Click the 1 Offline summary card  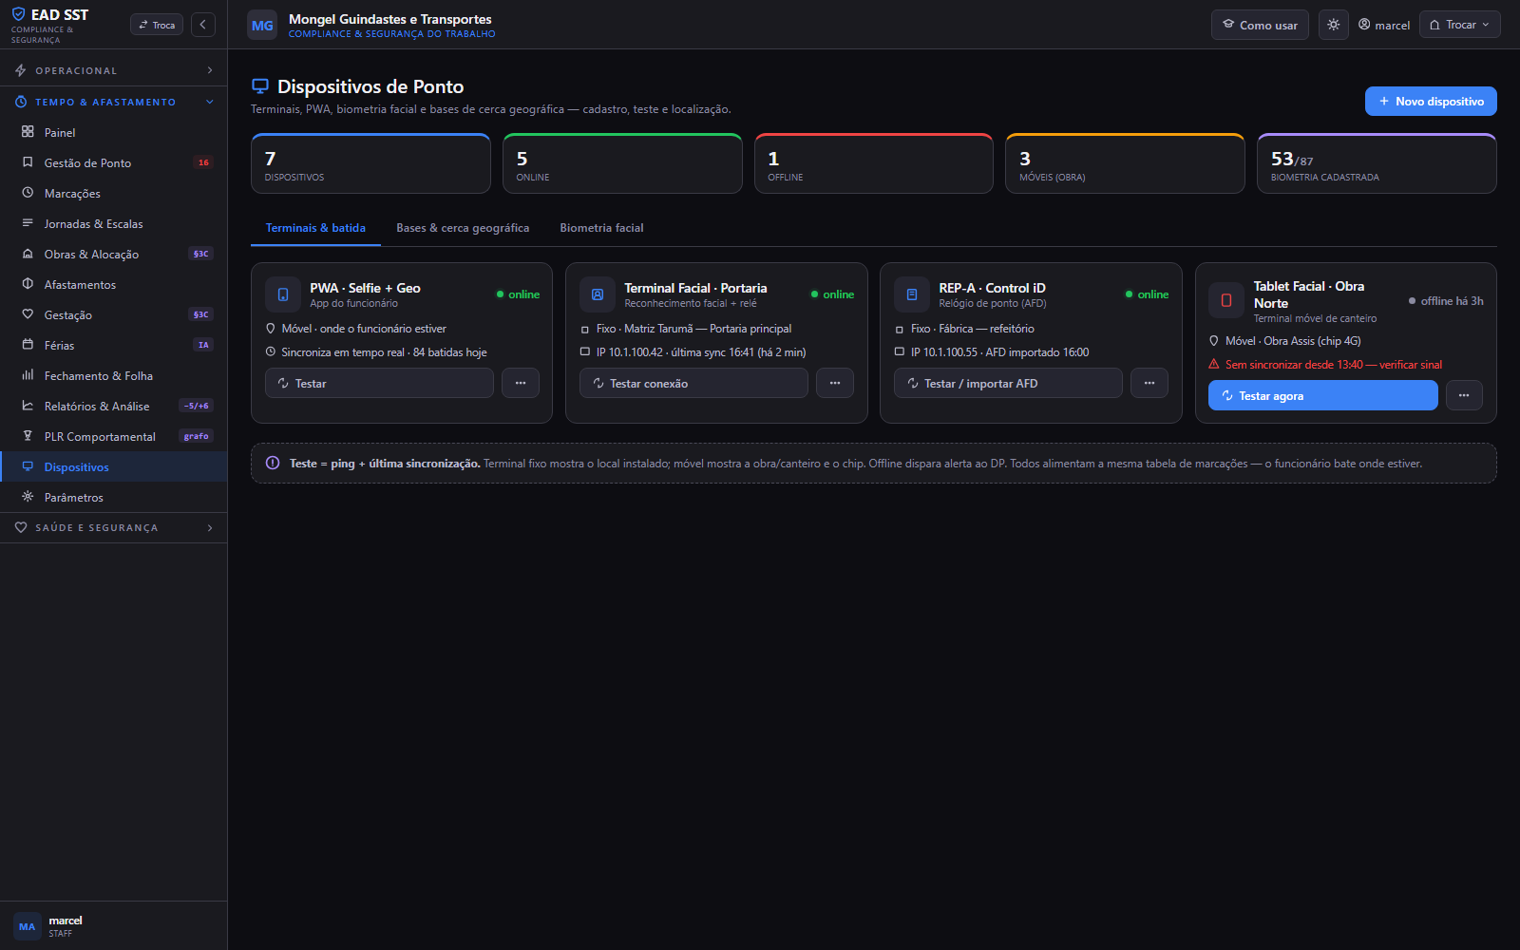tap(874, 163)
